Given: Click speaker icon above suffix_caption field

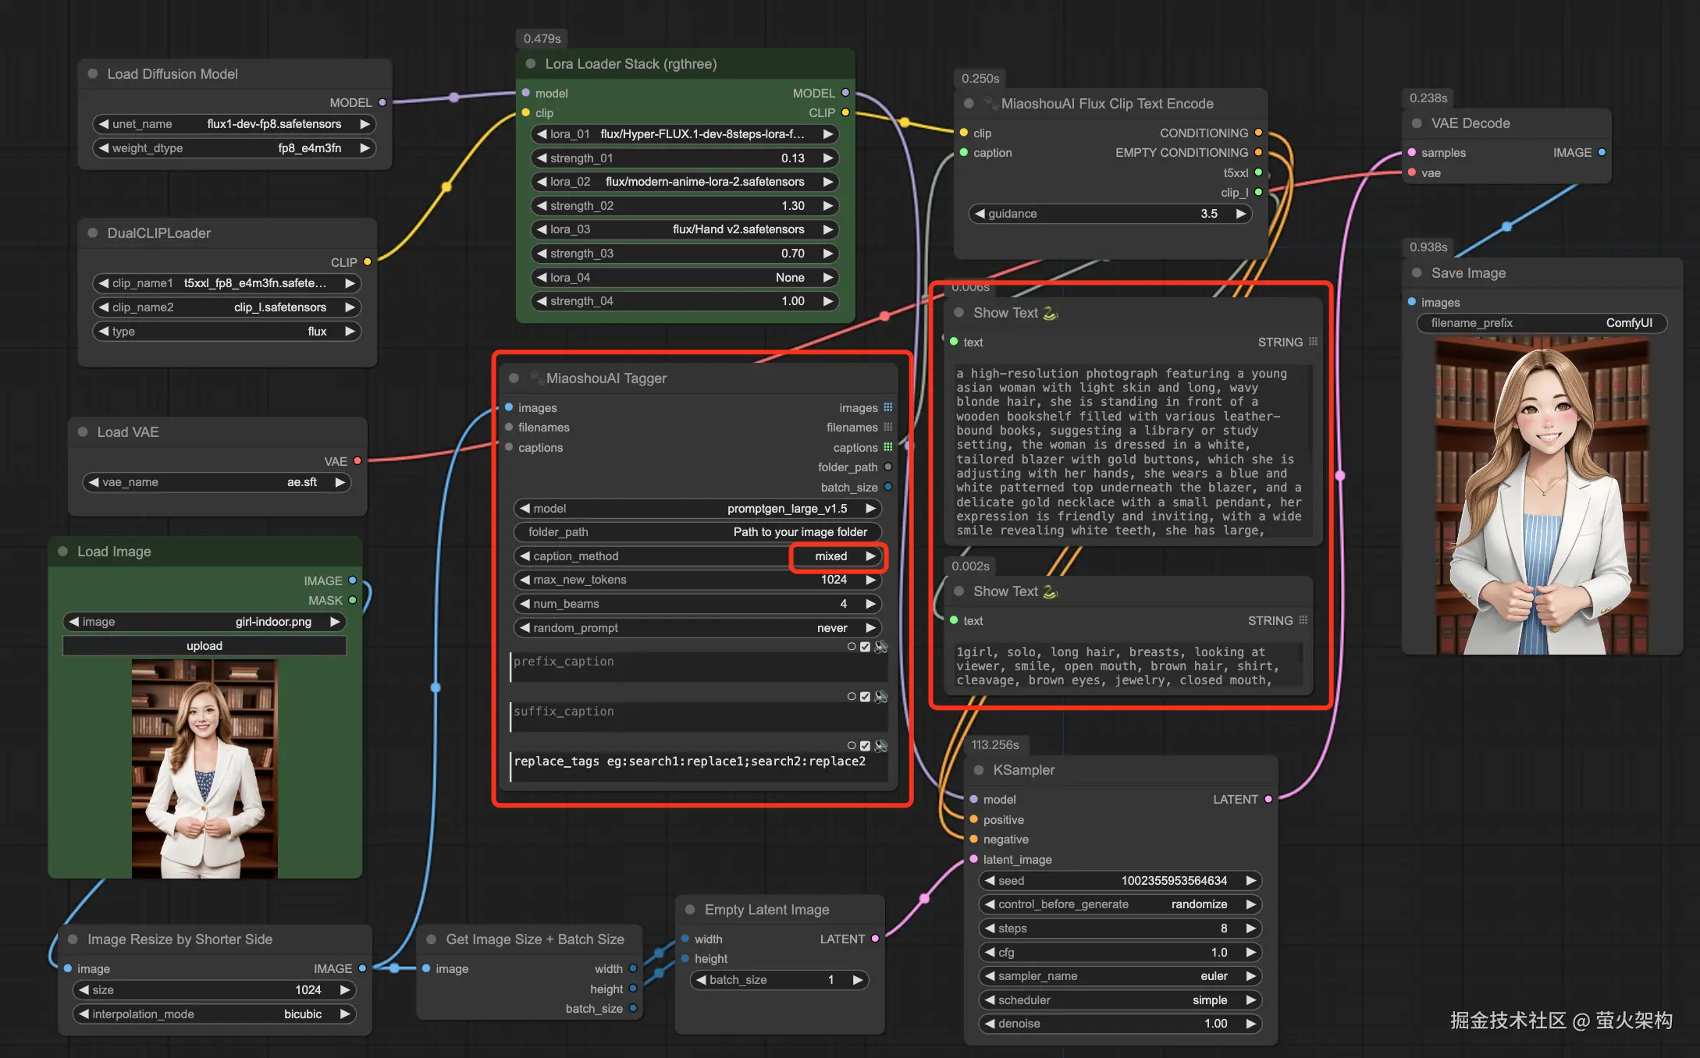Looking at the screenshot, I should tap(881, 697).
